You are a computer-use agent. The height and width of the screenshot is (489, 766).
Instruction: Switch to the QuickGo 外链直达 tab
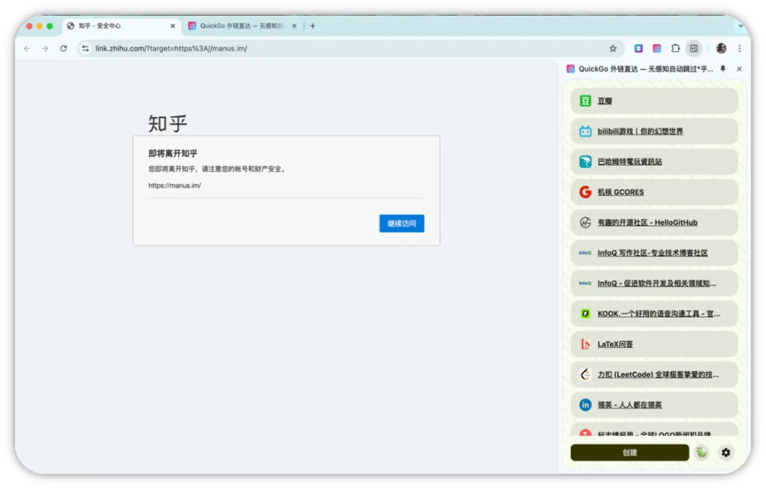[x=242, y=26]
